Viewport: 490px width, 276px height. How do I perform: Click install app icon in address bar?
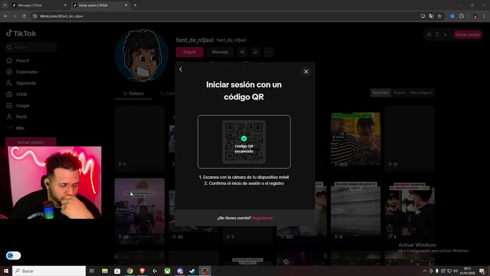tap(423, 16)
